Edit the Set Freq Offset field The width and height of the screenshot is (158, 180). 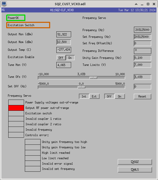coord(142,43)
